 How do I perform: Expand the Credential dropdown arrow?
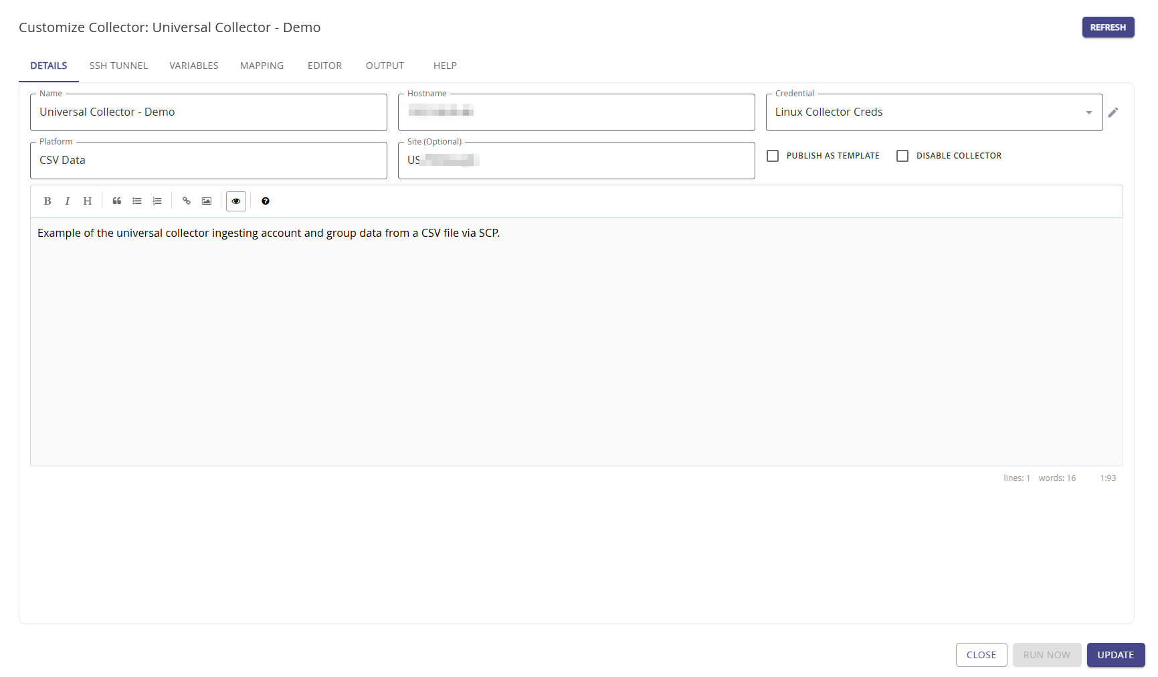(1089, 112)
